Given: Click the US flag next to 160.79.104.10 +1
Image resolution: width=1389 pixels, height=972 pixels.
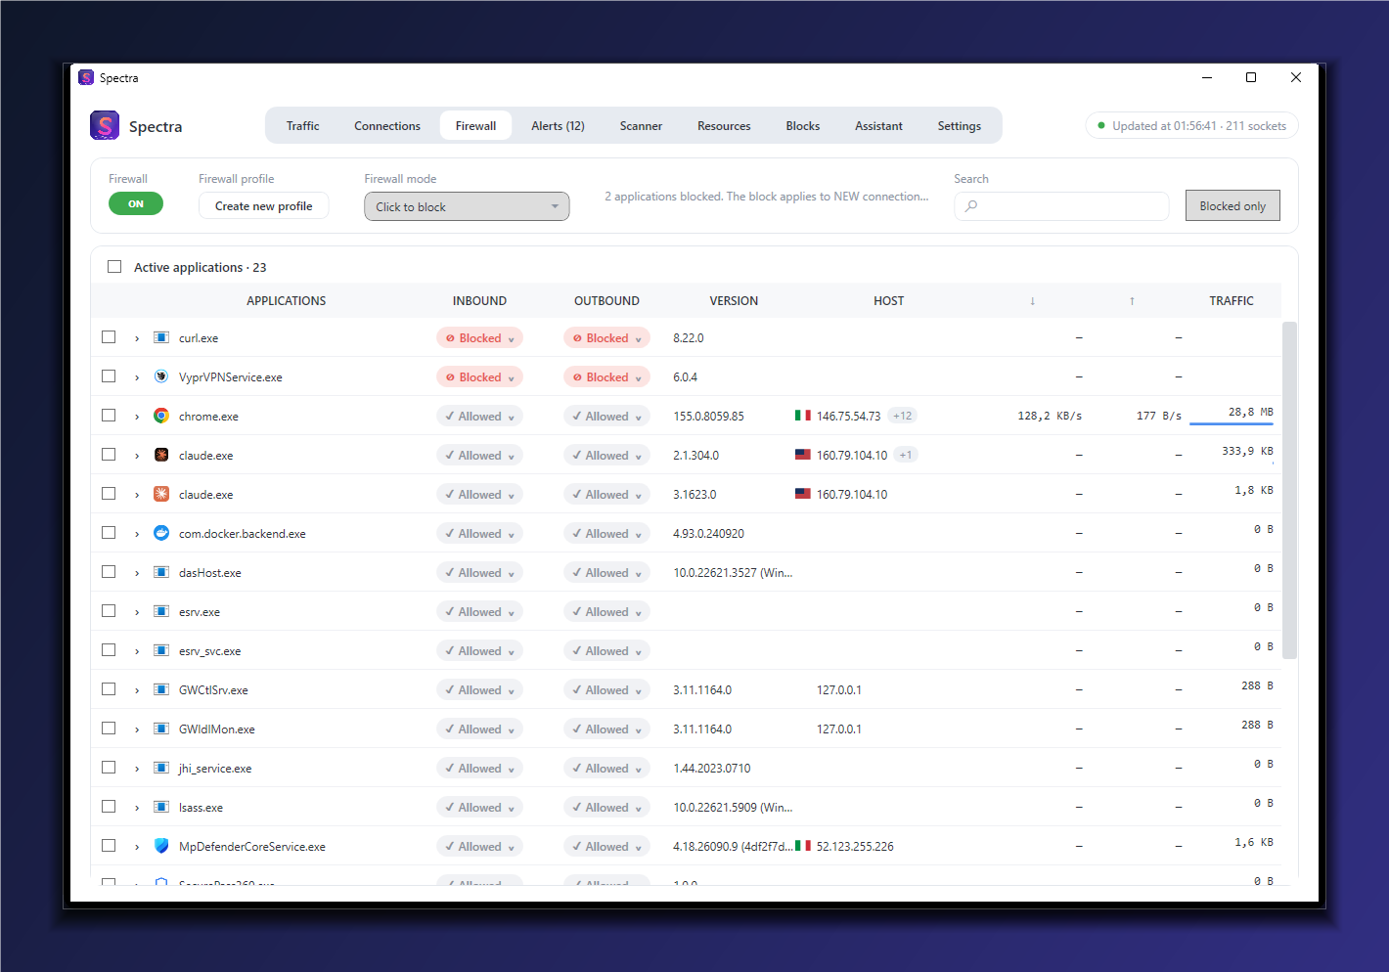Looking at the screenshot, I should tap(803, 455).
